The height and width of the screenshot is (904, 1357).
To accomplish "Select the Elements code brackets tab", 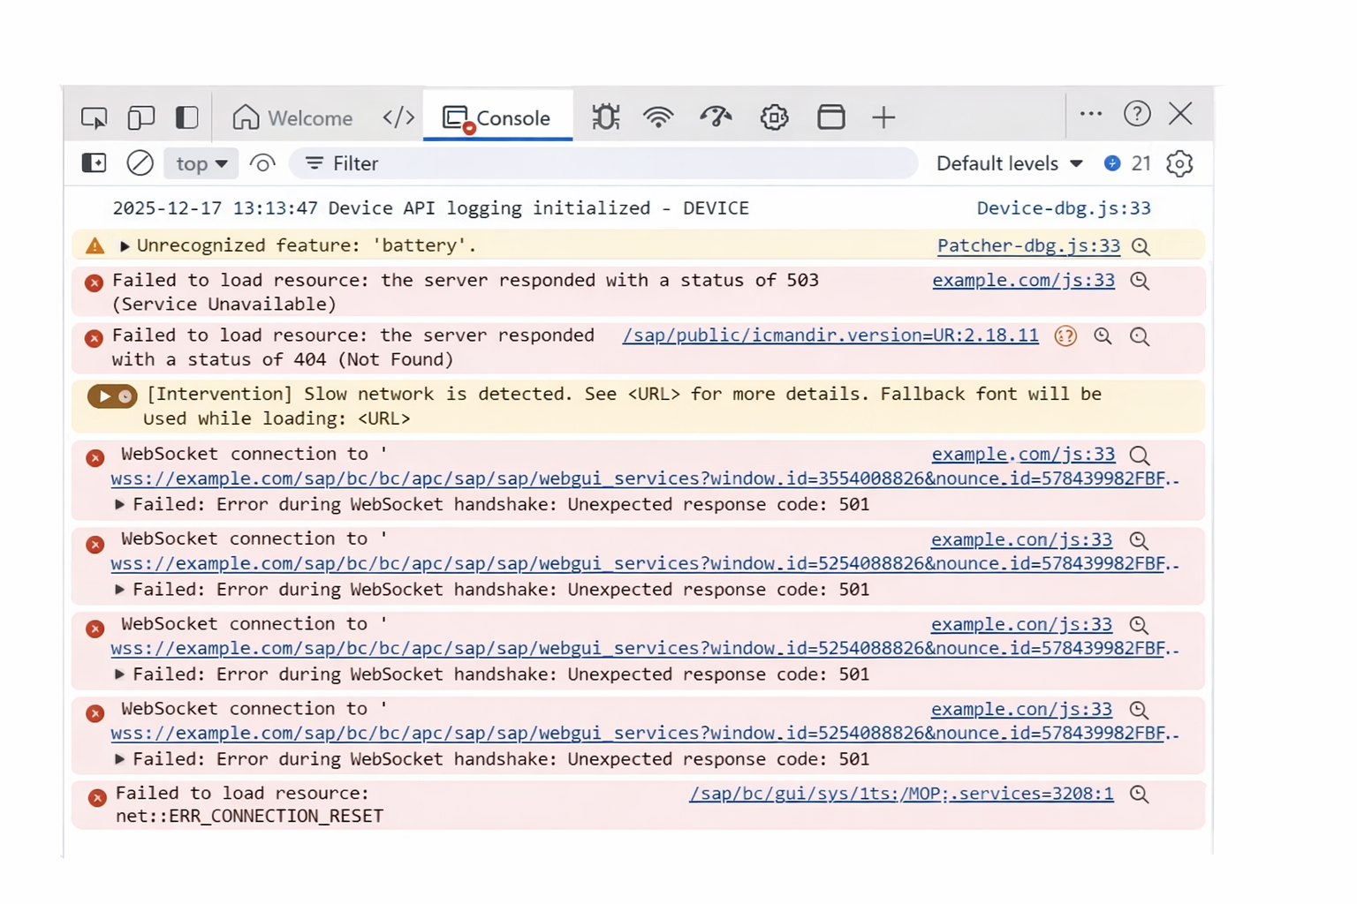I will (x=398, y=117).
